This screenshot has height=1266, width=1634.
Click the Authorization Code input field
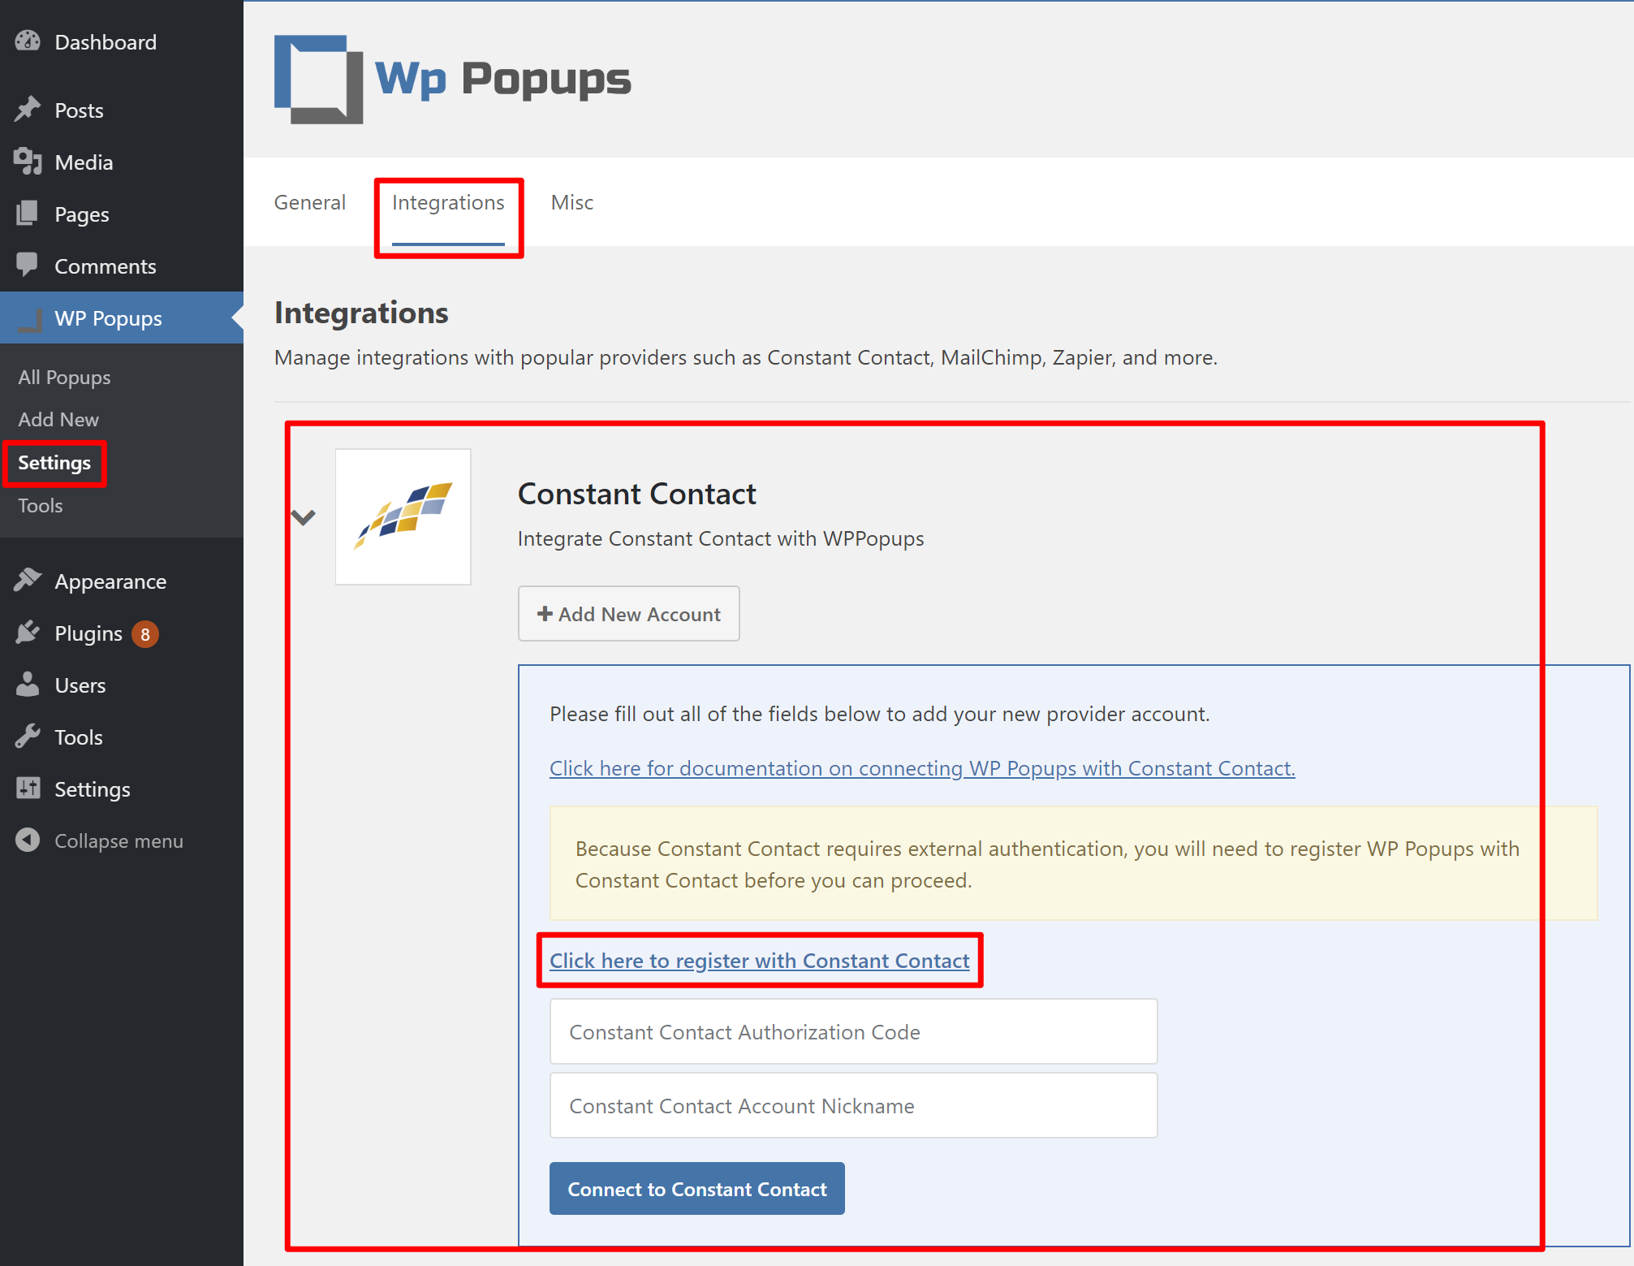click(852, 1031)
